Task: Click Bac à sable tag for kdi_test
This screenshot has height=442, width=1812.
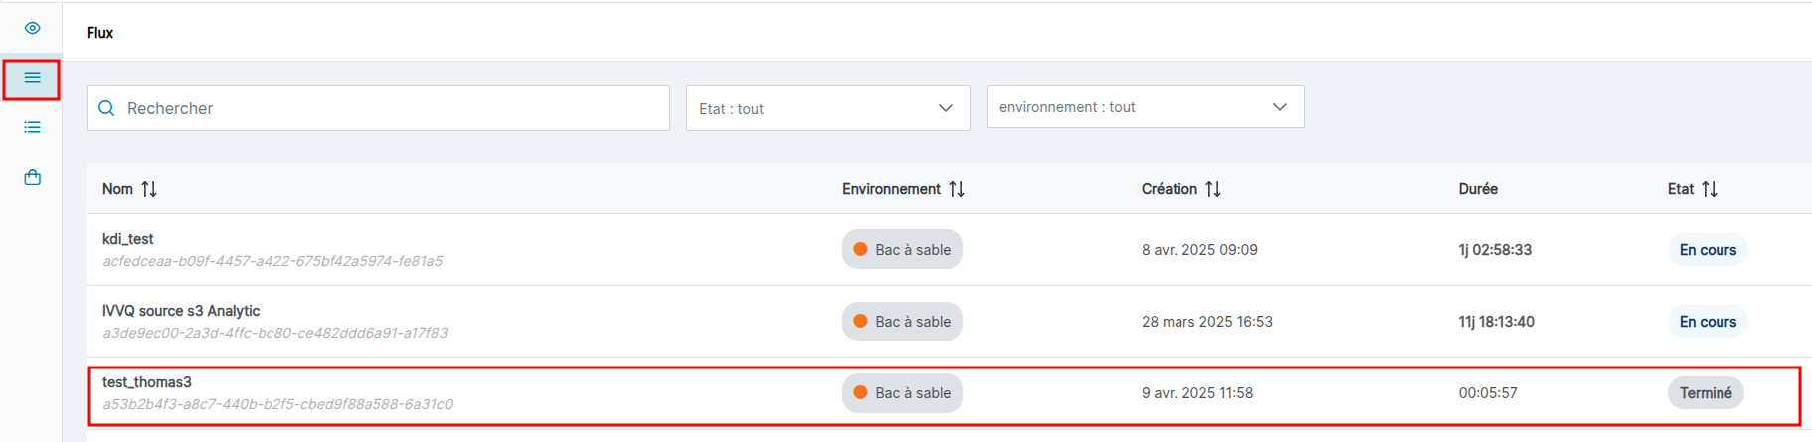Action: 902,250
